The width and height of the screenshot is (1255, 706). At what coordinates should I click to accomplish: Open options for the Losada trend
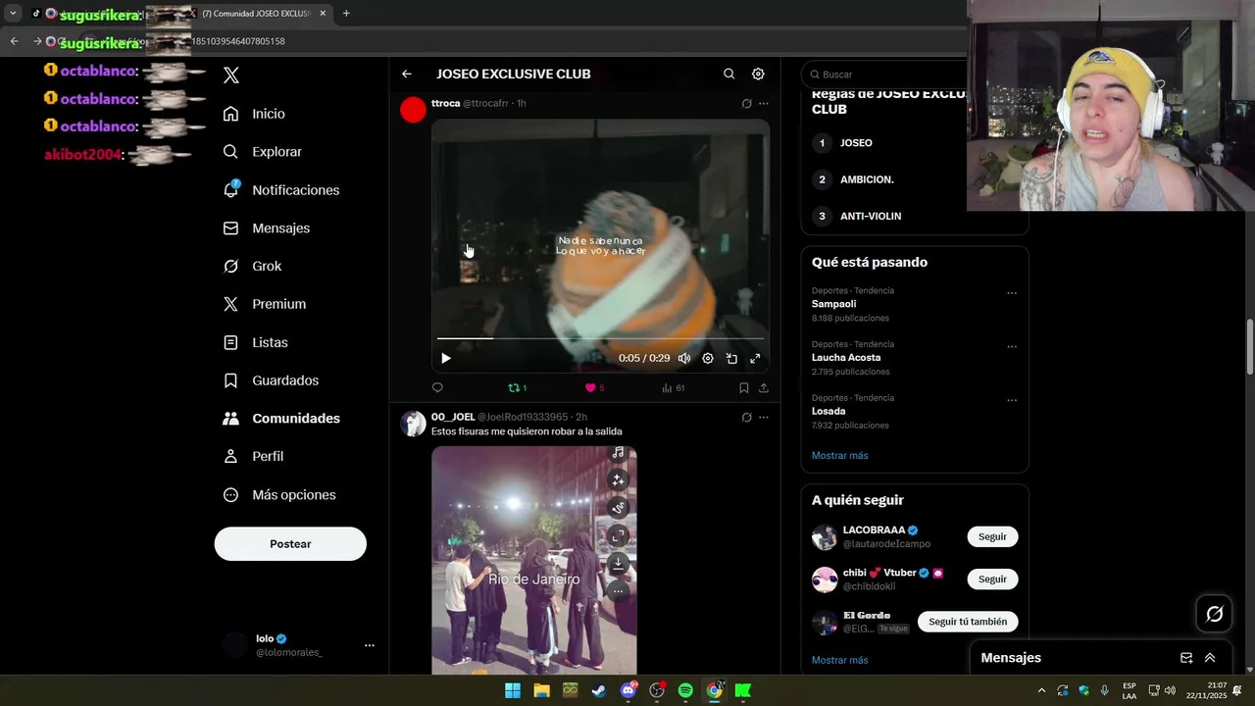click(1012, 401)
